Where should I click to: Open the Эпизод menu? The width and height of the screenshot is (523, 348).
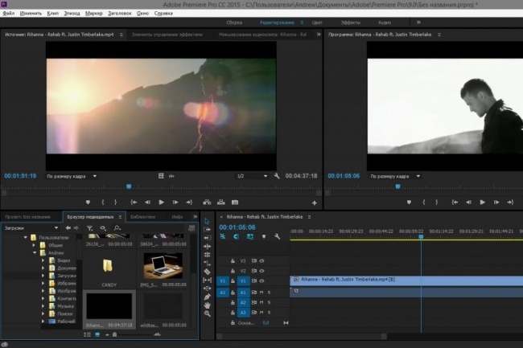[72, 14]
